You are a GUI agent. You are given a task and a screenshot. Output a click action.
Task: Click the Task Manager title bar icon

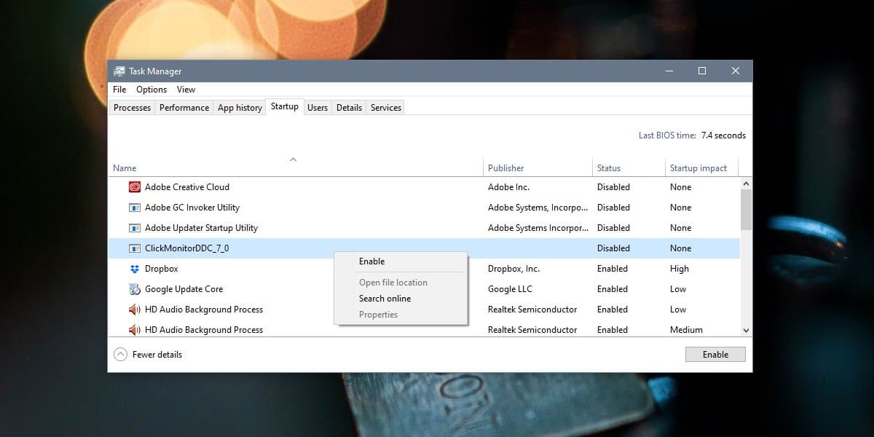click(x=119, y=71)
